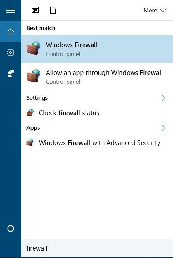This screenshot has height=258, width=173.
Task: Click the Allow an app firewall icon
Action: (34, 76)
